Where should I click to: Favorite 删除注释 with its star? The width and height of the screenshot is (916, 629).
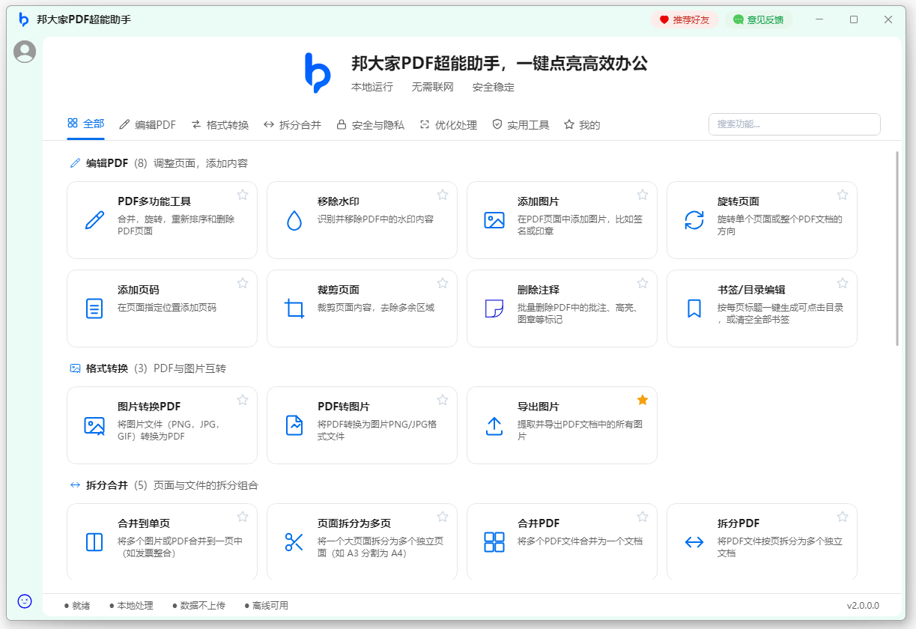tap(643, 283)
